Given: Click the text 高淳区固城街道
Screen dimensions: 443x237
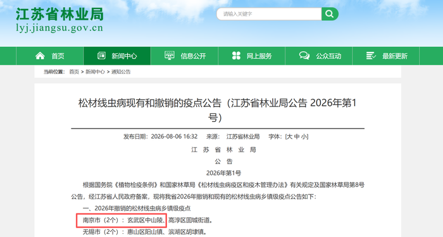Looking at the screenshot, I should [189, 220].
